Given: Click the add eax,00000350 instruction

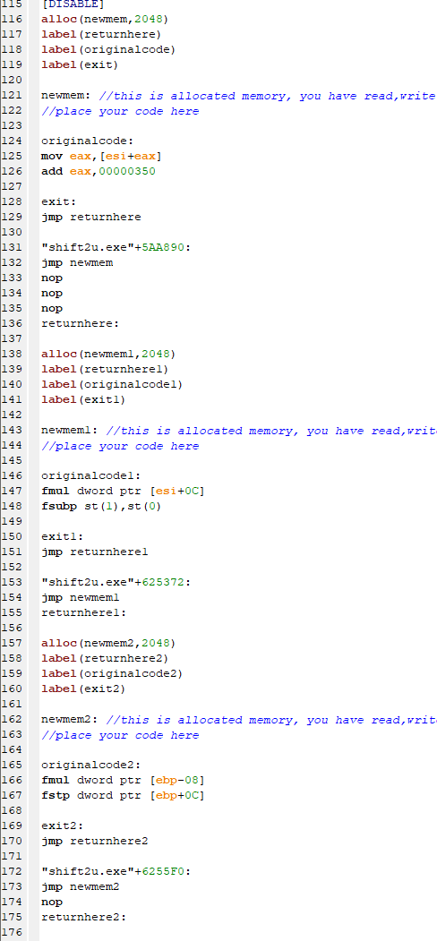Looking at the screenshot, I should 98,172.
